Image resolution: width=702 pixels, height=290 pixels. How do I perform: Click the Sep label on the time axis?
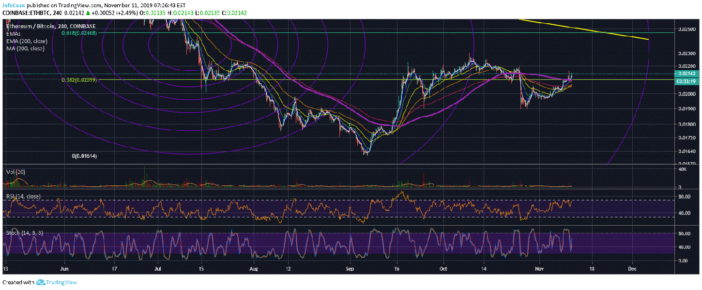coord(351,268)
